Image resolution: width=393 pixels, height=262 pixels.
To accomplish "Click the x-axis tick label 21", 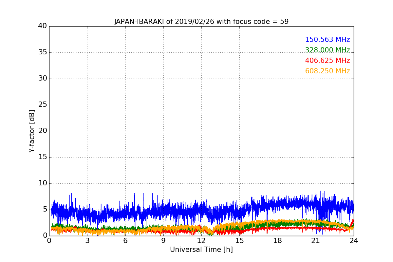I will click(x=316, y=241).
